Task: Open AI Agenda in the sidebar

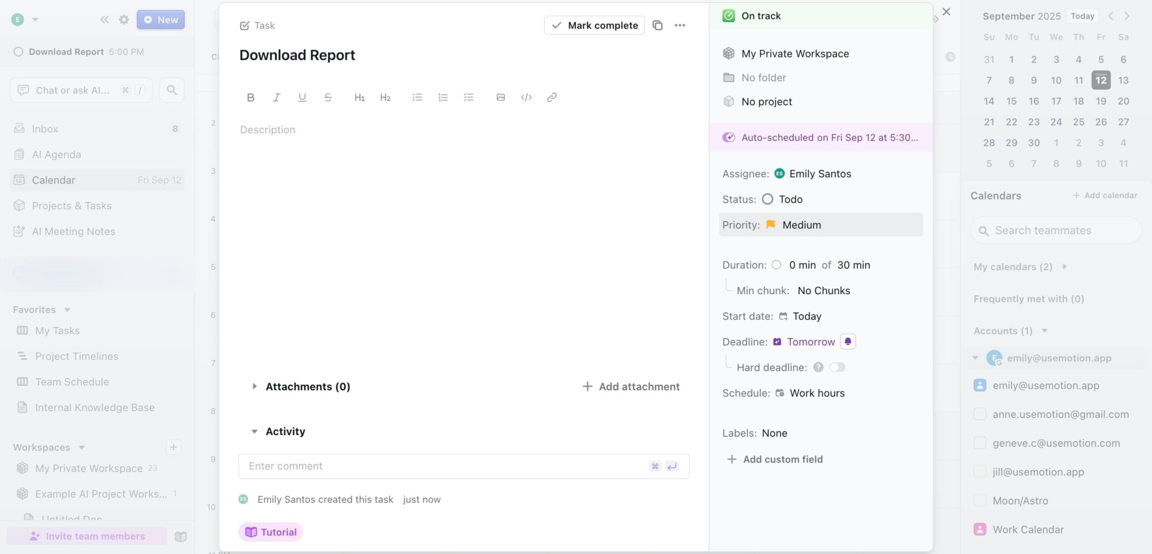Action: [97, 155]
